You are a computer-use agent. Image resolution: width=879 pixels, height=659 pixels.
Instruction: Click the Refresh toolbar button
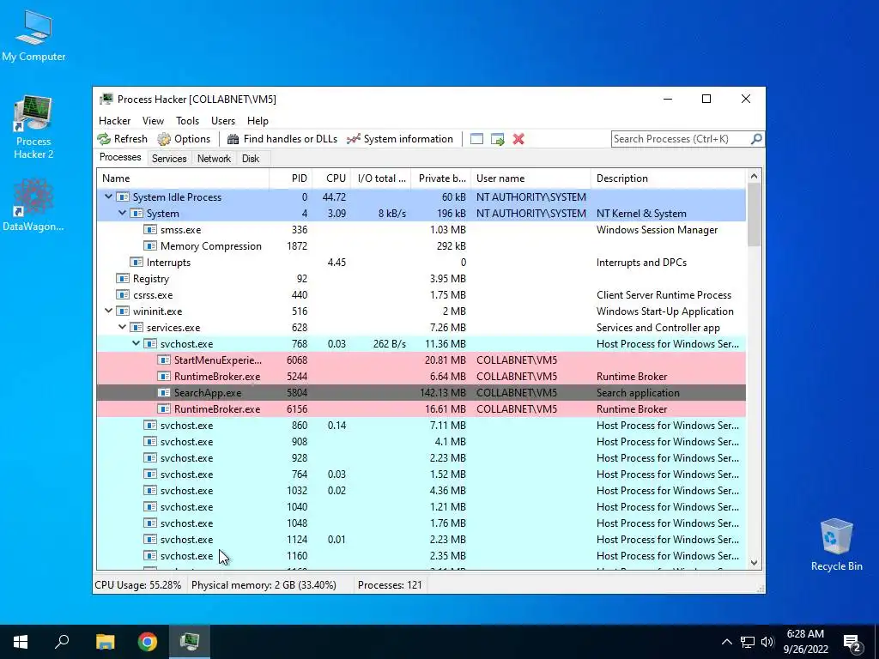tap(122, 139)
